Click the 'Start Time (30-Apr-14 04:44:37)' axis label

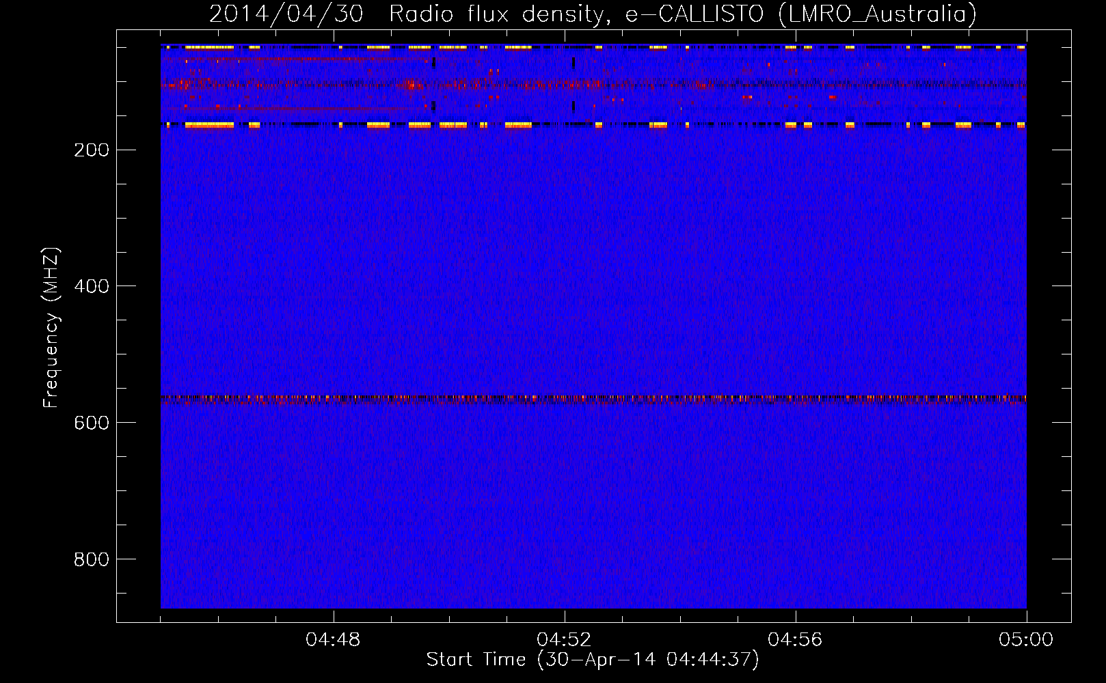click(593, 660)
